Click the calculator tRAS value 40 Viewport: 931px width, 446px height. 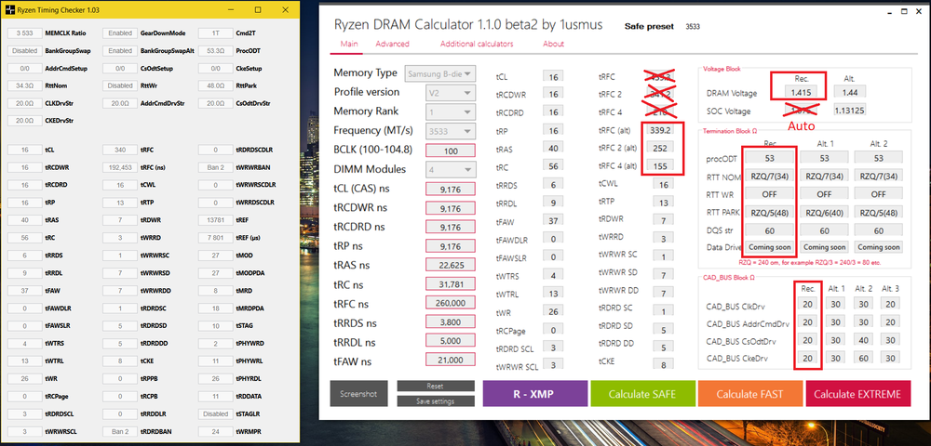pos(553,148)
